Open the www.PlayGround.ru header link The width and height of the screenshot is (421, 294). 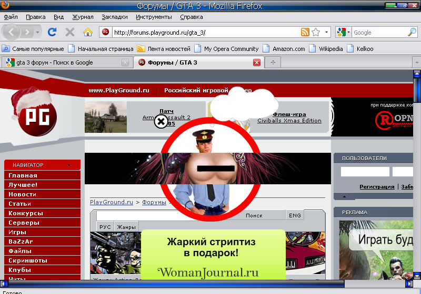click(119, 90)
